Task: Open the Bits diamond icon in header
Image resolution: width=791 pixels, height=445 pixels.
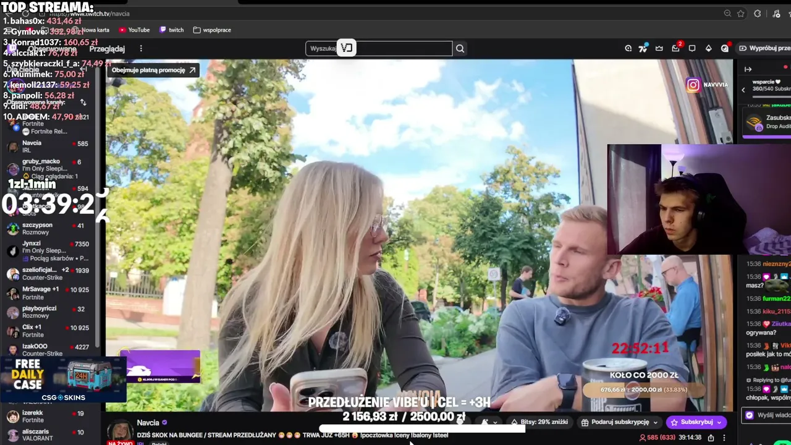Action: coord(708,48)
